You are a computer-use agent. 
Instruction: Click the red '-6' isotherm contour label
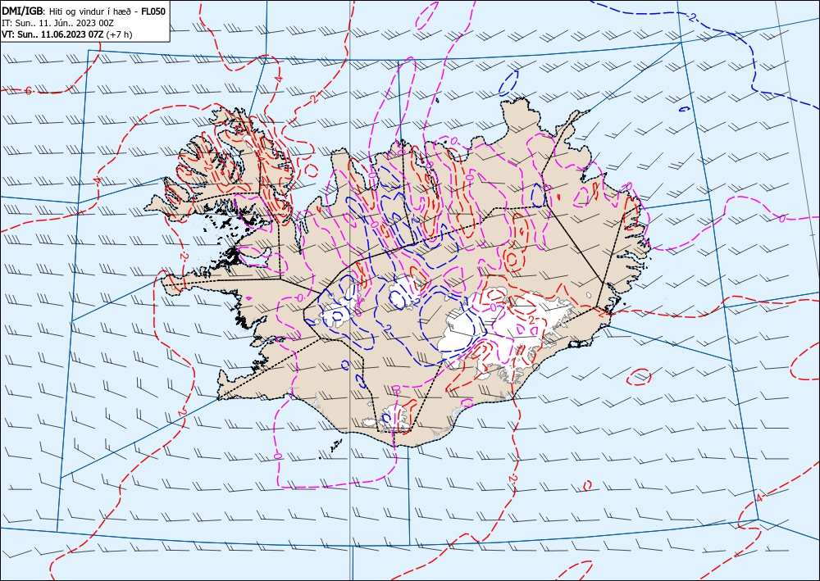[x=28, y=90]
